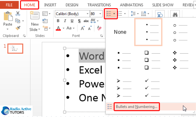
Task: Select filled round bullets style
Action: coord(148,32)
